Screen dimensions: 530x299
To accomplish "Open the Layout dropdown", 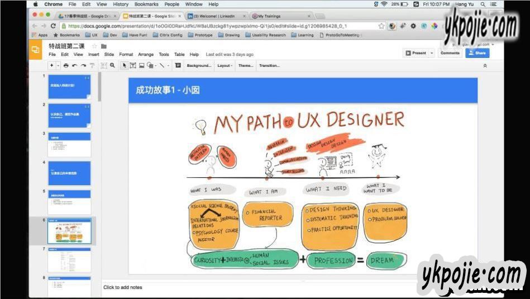I will click(x=225, y=65).
